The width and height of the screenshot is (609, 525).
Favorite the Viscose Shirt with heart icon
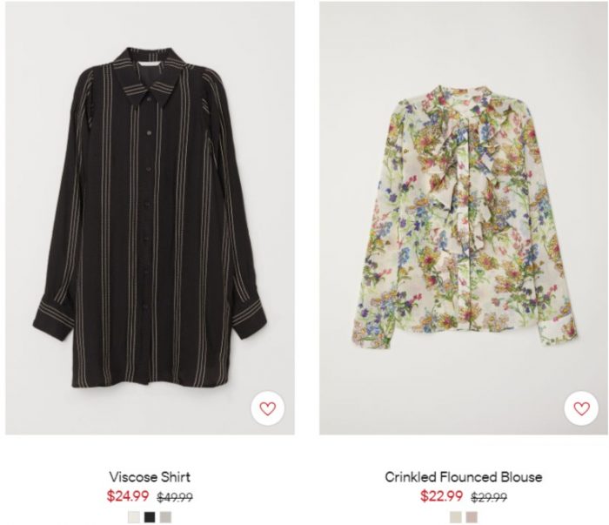(268, 408)
